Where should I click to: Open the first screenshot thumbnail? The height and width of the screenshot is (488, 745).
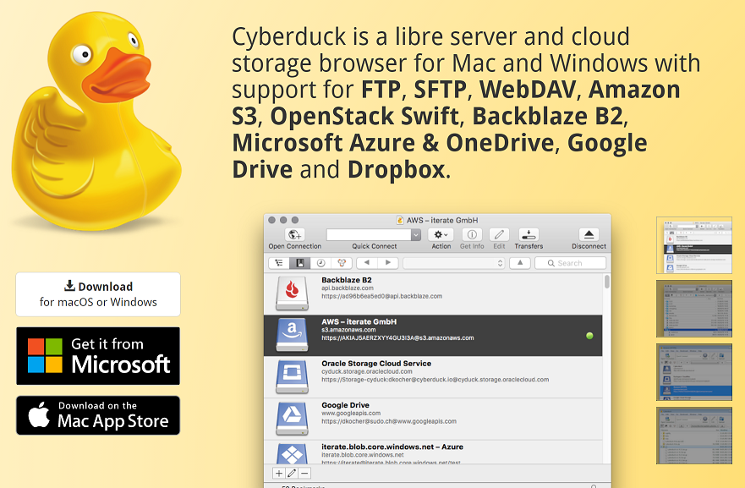(694, 245)
